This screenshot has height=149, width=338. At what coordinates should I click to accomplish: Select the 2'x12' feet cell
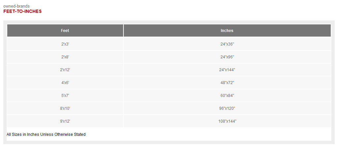[65, 70]
